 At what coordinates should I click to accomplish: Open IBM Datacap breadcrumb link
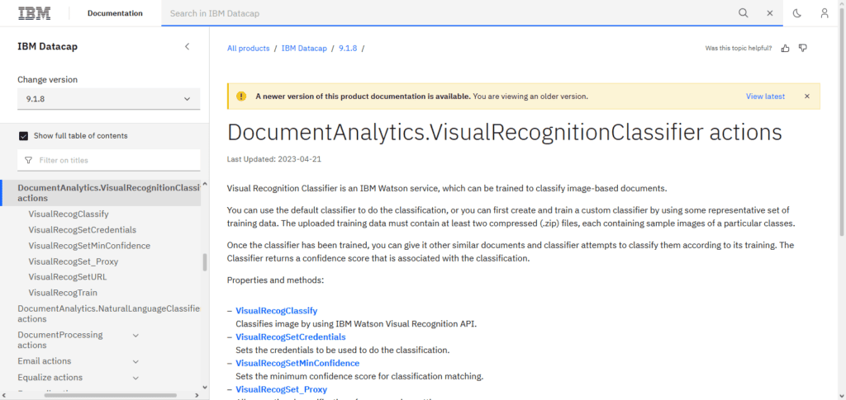coord(304,49)
